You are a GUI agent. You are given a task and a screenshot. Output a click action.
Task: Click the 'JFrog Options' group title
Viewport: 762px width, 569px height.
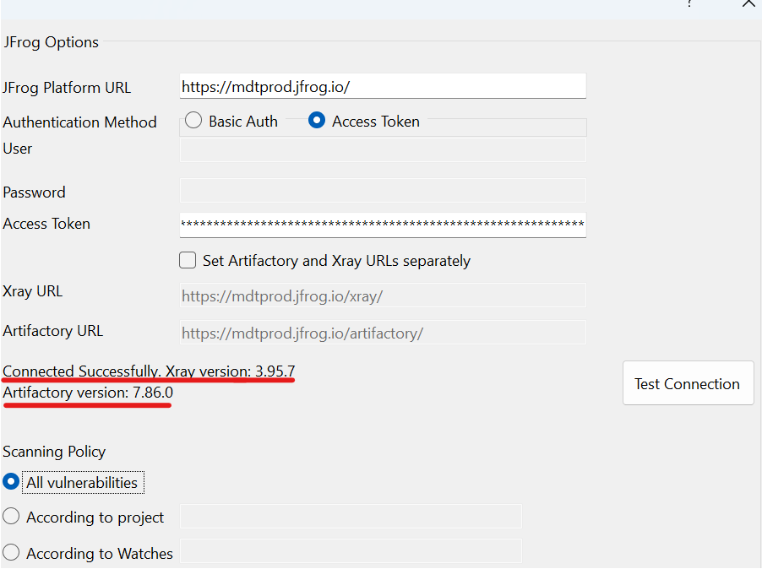[51, 42]
